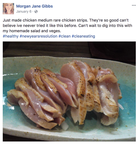Open Morgan Jane Gibbs profile picture
This screenshot has height=144, width=138.
coord(8,9)
